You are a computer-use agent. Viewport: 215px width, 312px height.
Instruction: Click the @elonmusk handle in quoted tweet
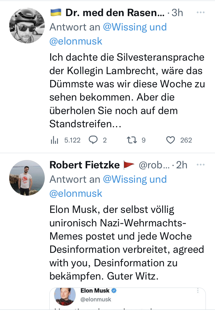pyautogui.click(x=96, y=299)
